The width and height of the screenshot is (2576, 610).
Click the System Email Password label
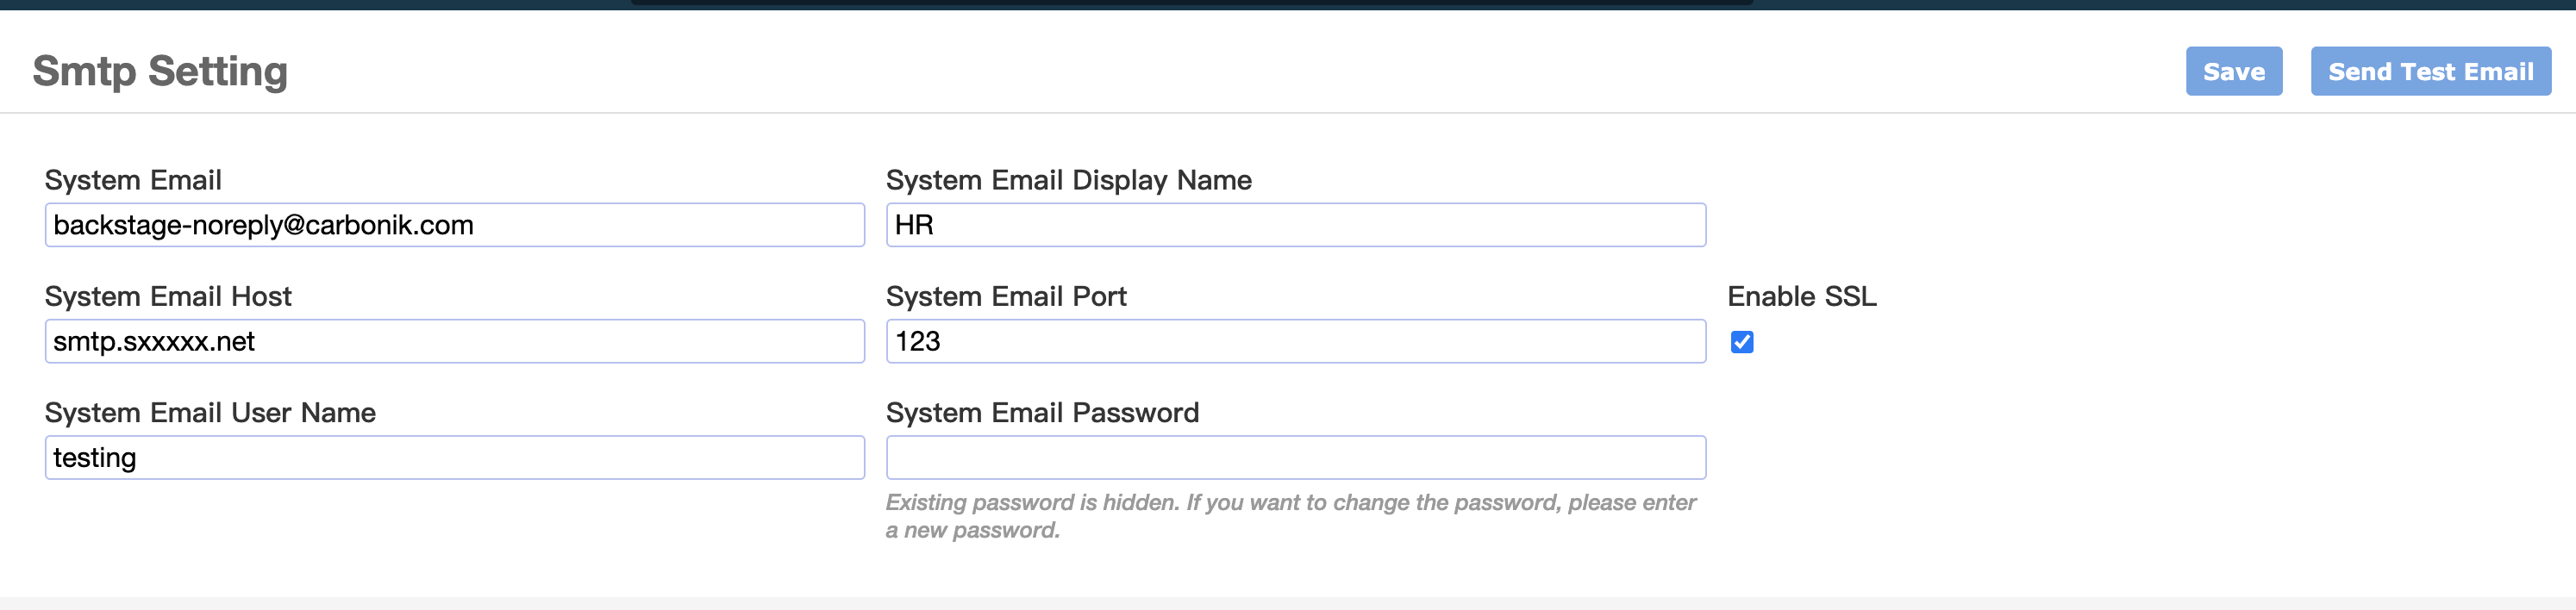click(x=1042, y=412)
